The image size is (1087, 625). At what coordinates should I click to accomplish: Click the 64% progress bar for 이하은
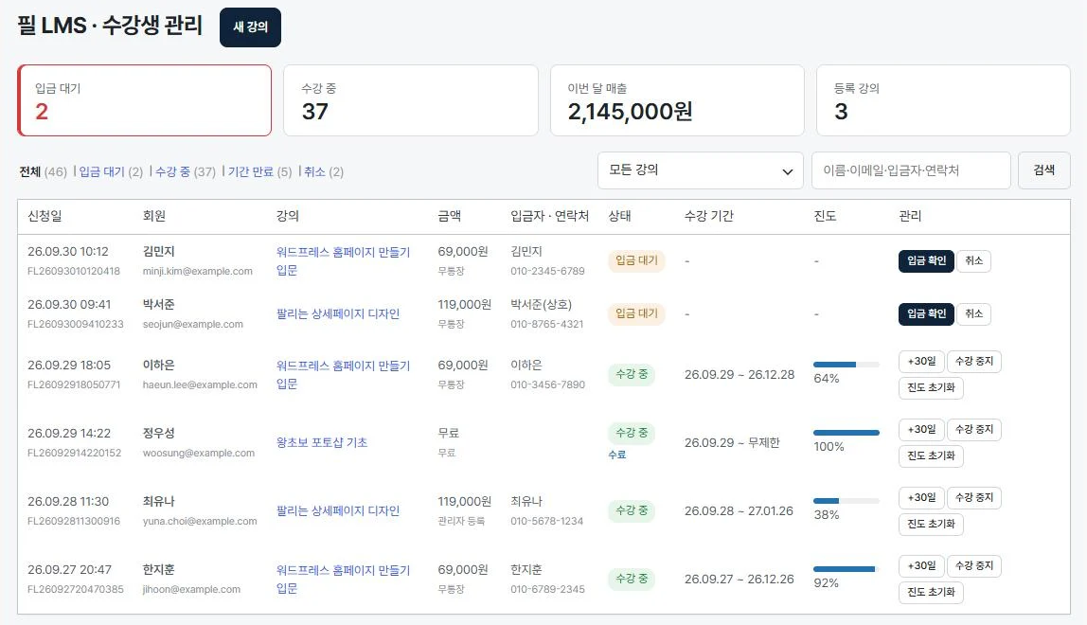pyautogui.click(x=846, y=365)
